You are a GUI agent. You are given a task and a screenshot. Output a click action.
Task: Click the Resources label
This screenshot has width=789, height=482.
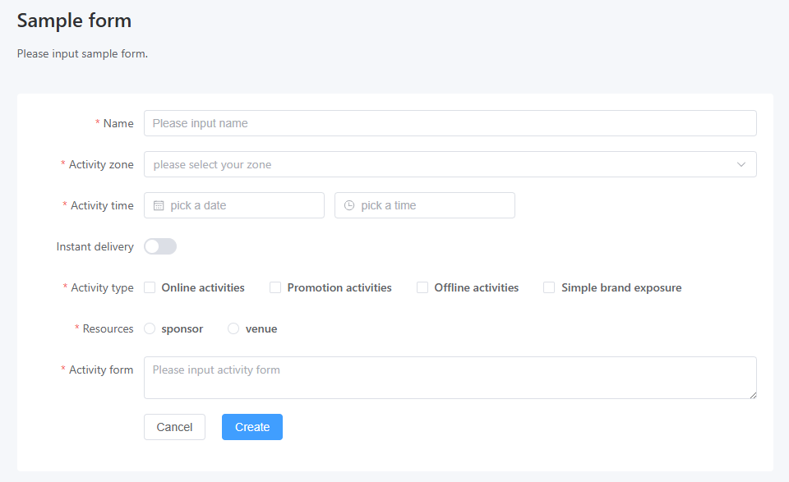(108, 328)
